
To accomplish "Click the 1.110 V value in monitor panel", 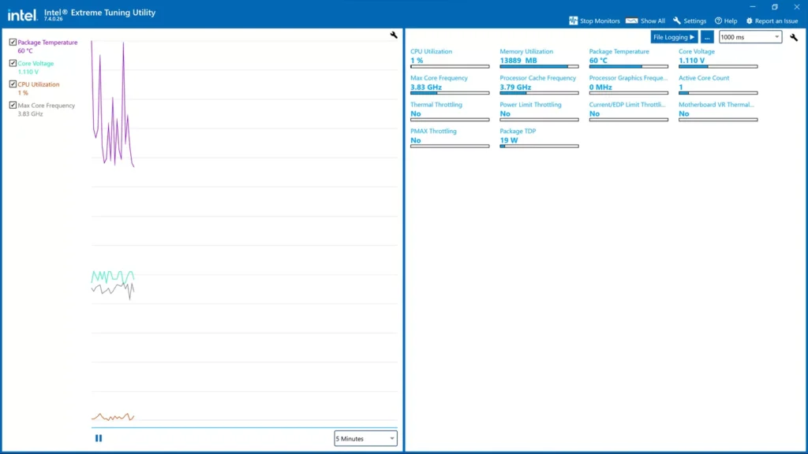I will [691, 60].
